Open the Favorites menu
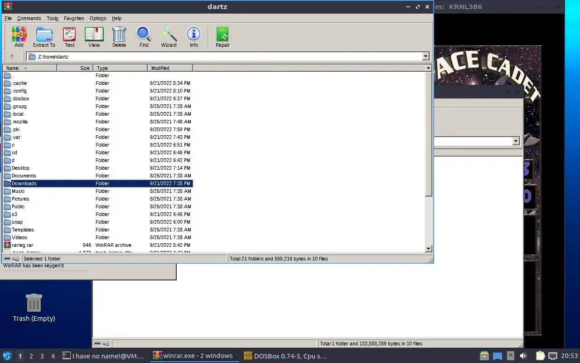 point(74,18)
